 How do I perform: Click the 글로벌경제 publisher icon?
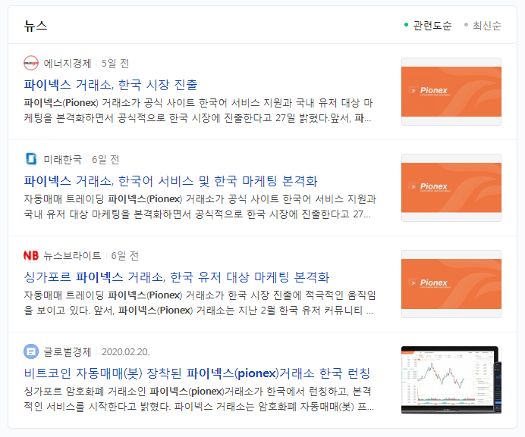pyautogui.click(x=31, y=351)
